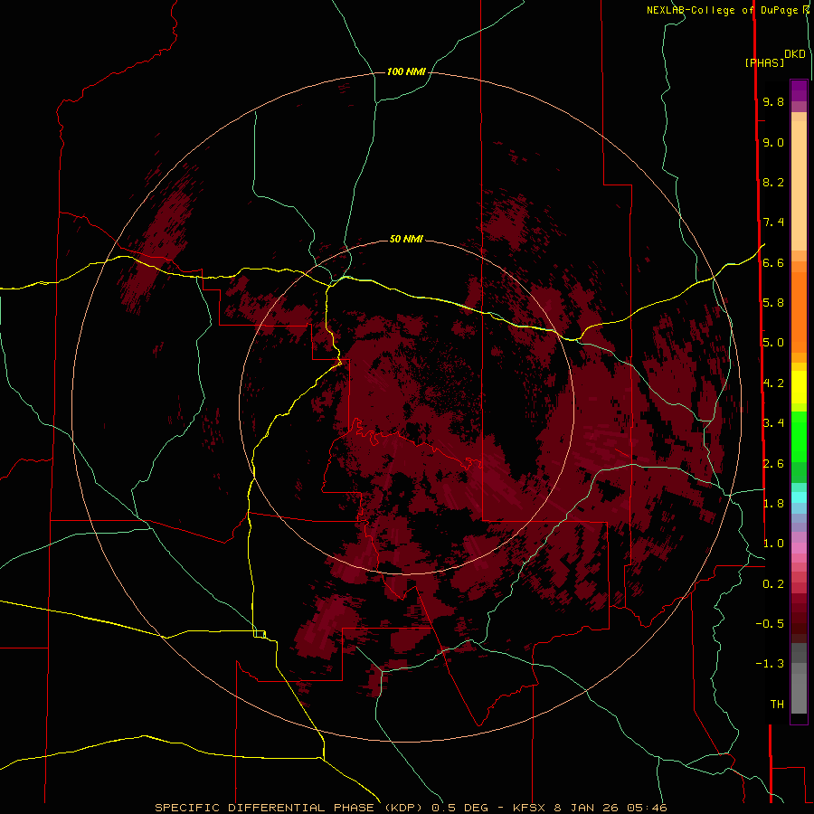
Task: Select the 9.0 scale value
Action: point(773,142)
